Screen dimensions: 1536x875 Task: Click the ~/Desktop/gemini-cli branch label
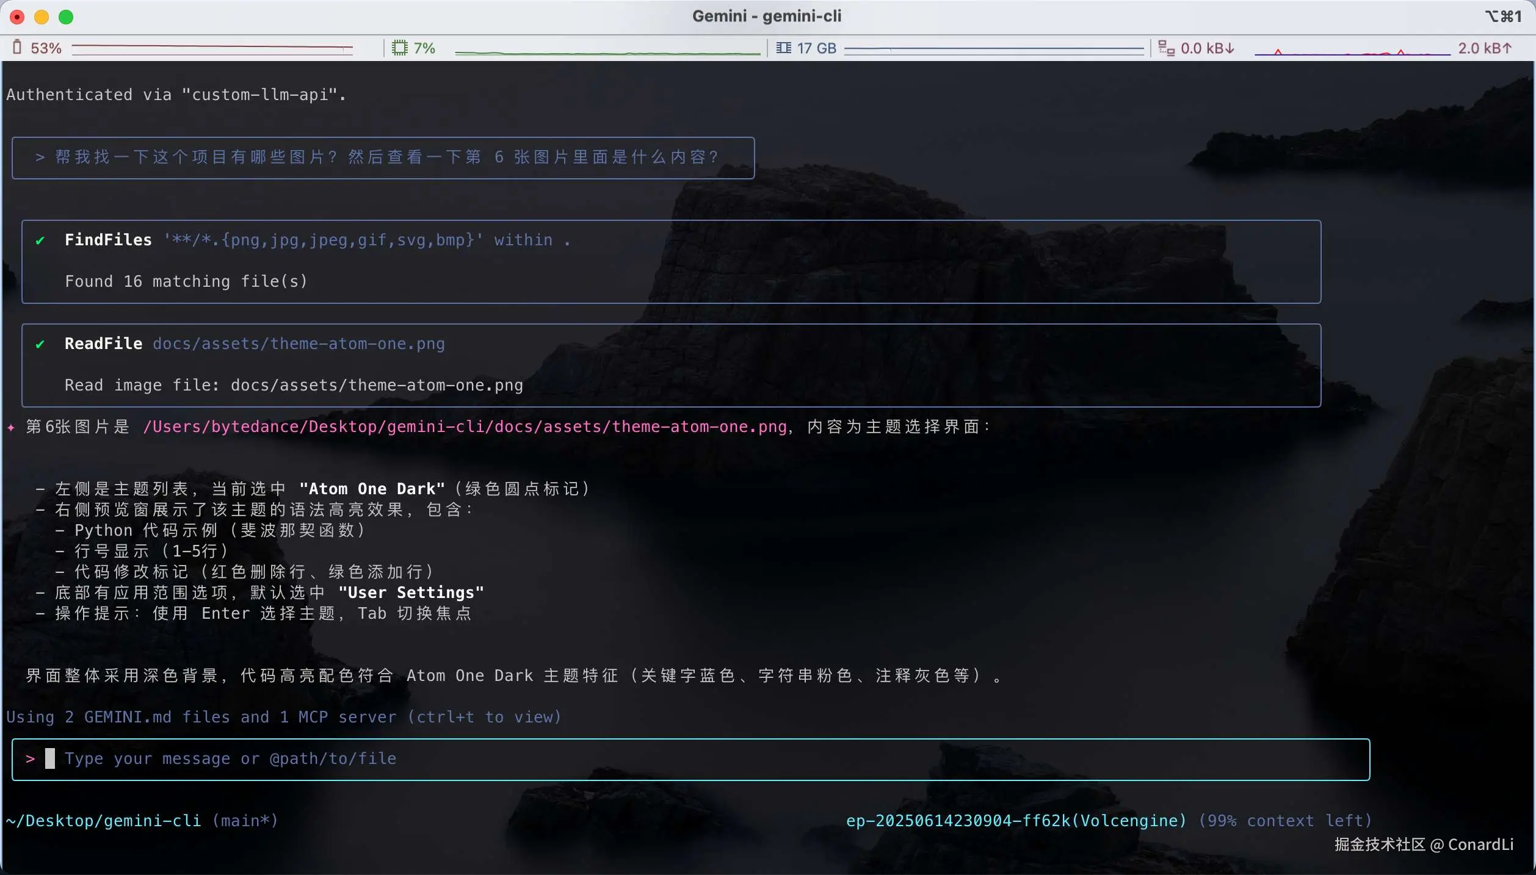pos(142,821)
